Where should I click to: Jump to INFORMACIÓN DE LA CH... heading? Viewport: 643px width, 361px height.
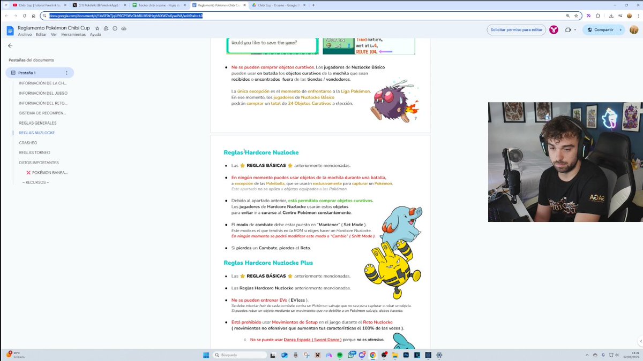(x=43, y=83)
